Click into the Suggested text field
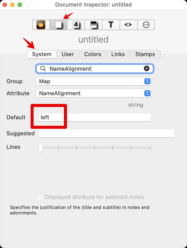The width and height of the screenshot is (187, 248). [x=106, y=133]
